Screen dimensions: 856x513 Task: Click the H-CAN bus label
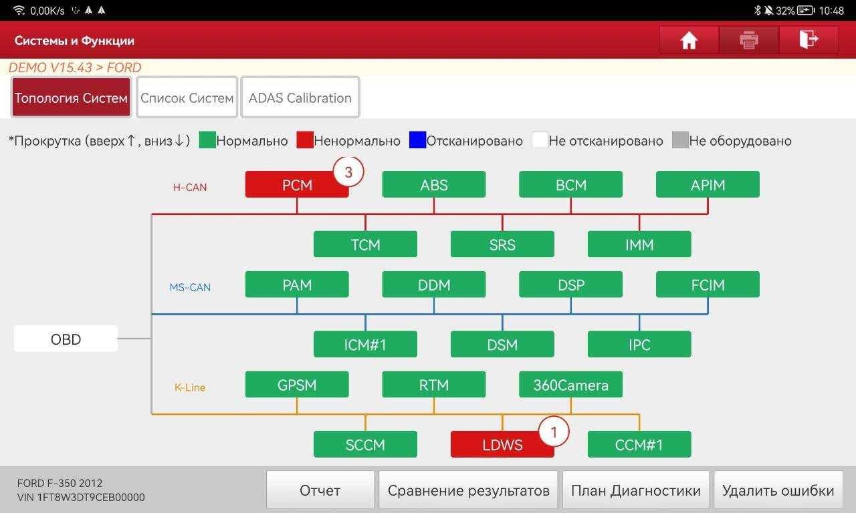190,187
